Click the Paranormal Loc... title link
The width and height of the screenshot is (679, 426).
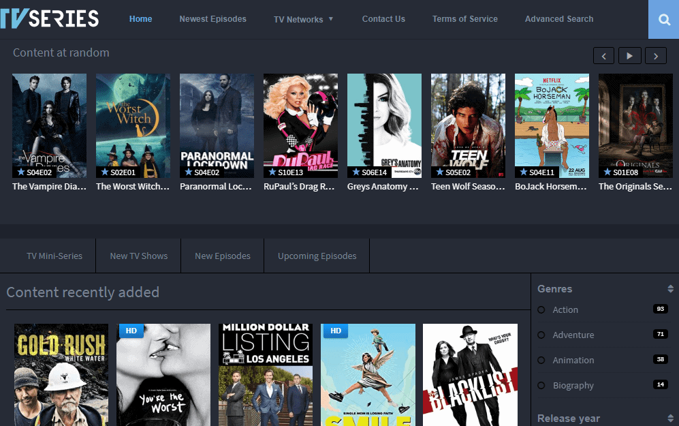pos(216,187)
